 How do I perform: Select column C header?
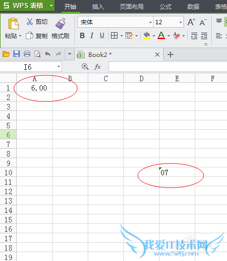pyautogui.click(x=106, y=78)
